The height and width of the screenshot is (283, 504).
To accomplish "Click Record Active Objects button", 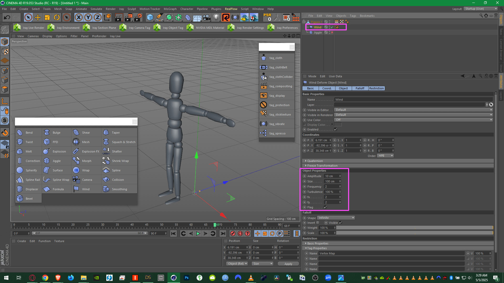I will point(233,233).
